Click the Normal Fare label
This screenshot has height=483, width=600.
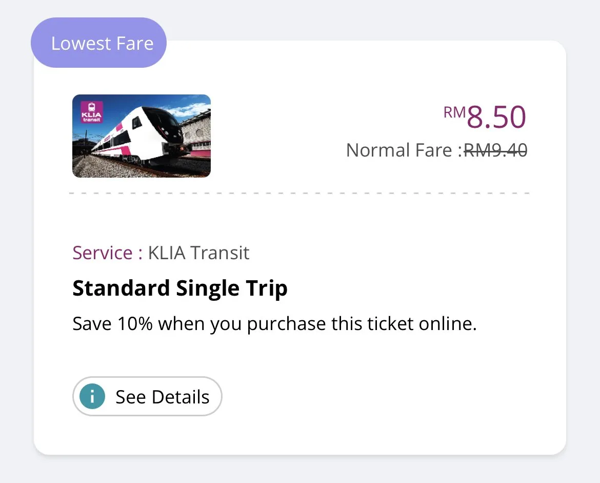[x=400, y=150]
